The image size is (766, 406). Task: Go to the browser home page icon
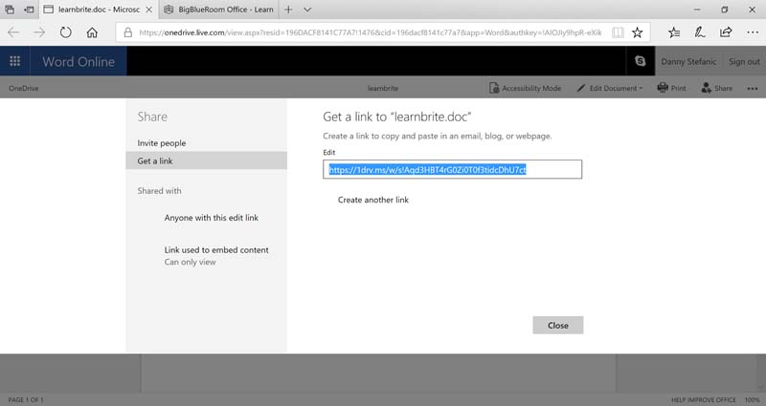pos(92,32)
